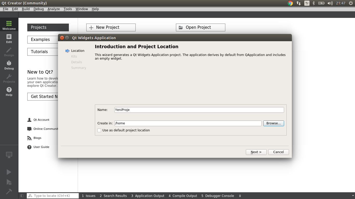
Task: Build the project with the hammer icon
Action: coord(9,191)
